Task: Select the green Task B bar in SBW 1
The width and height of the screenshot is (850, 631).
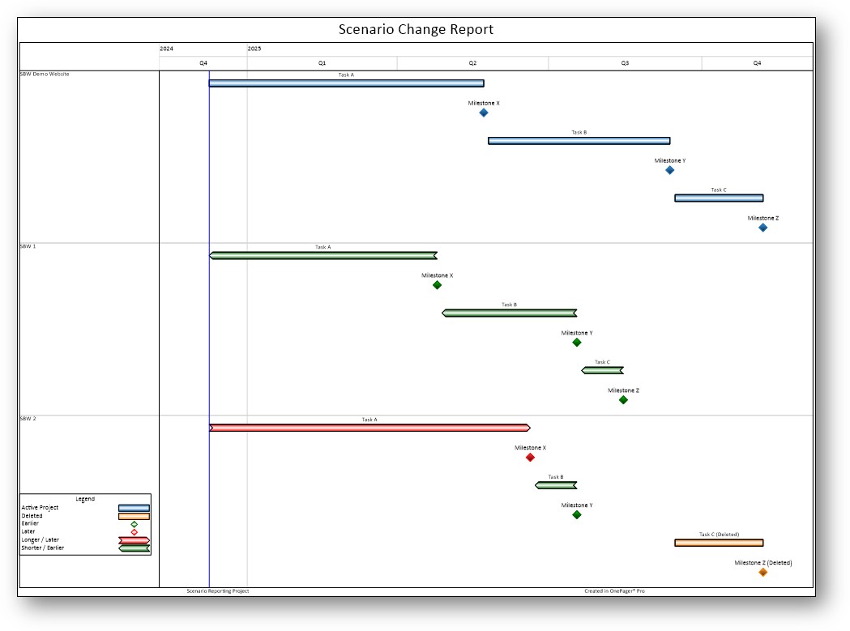Action: pyautogui.click(x=510, y=313)
